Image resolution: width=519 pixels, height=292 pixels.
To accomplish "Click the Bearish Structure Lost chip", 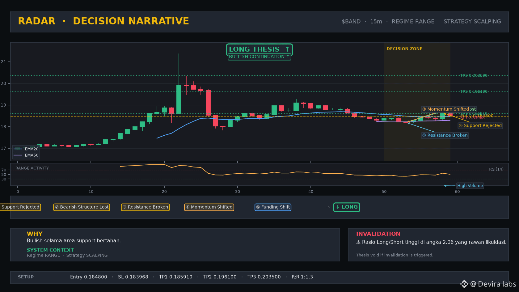I will [x=82, y=207].
